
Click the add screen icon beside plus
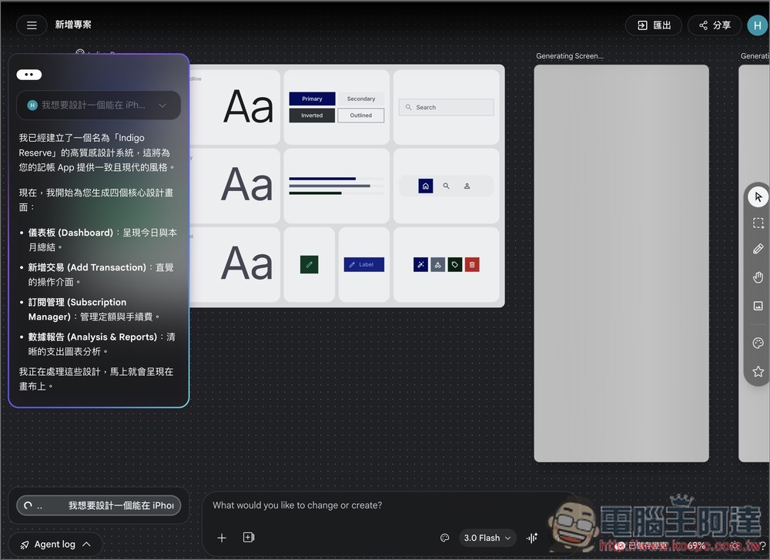pos(249,538)
